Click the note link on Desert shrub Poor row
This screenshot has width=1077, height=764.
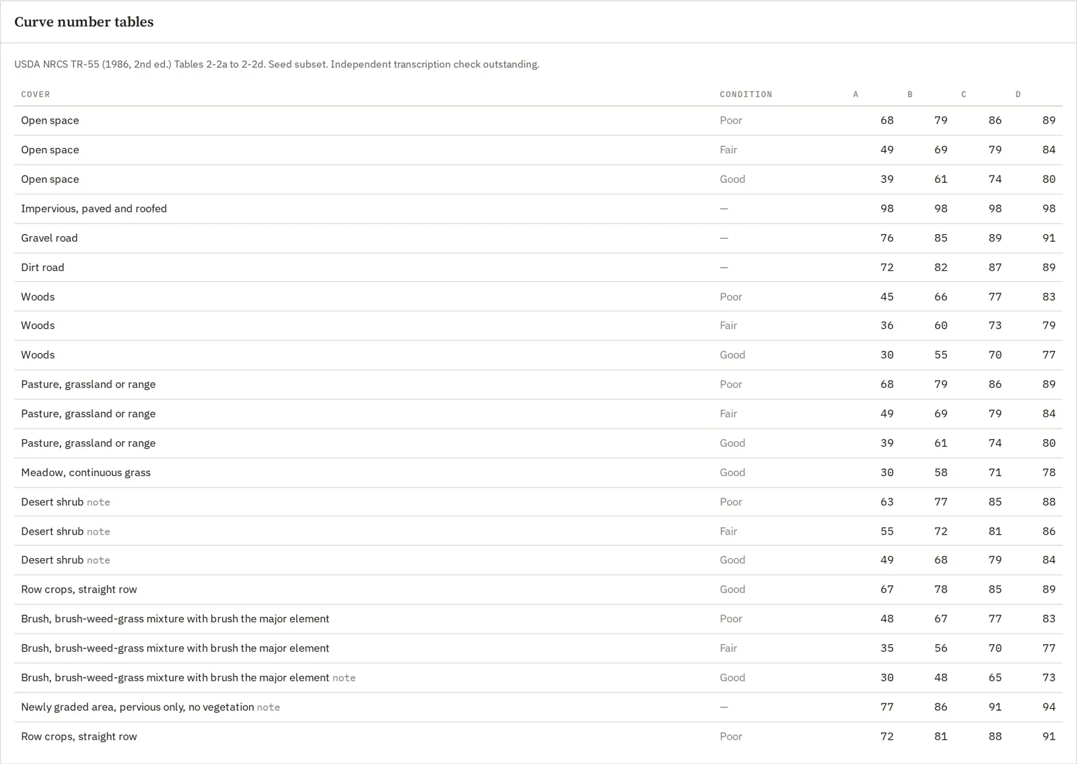[98, 502]
